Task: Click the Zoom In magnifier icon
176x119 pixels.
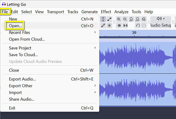Action: 119,19
